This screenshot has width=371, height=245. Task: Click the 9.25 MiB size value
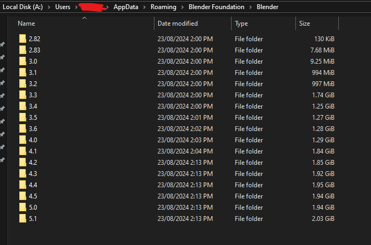pyautogui.click(x=323, y=62)
